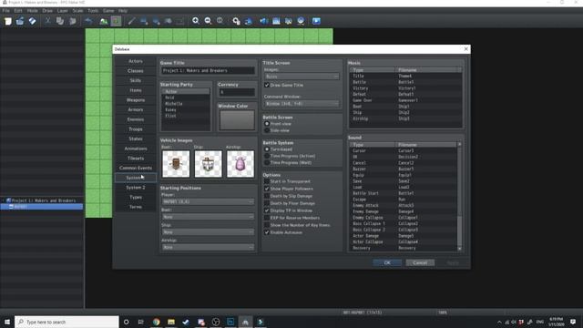Select the Flood Fill tool
The height and width of the screenshot is (328, 583).
pos(168,21)
